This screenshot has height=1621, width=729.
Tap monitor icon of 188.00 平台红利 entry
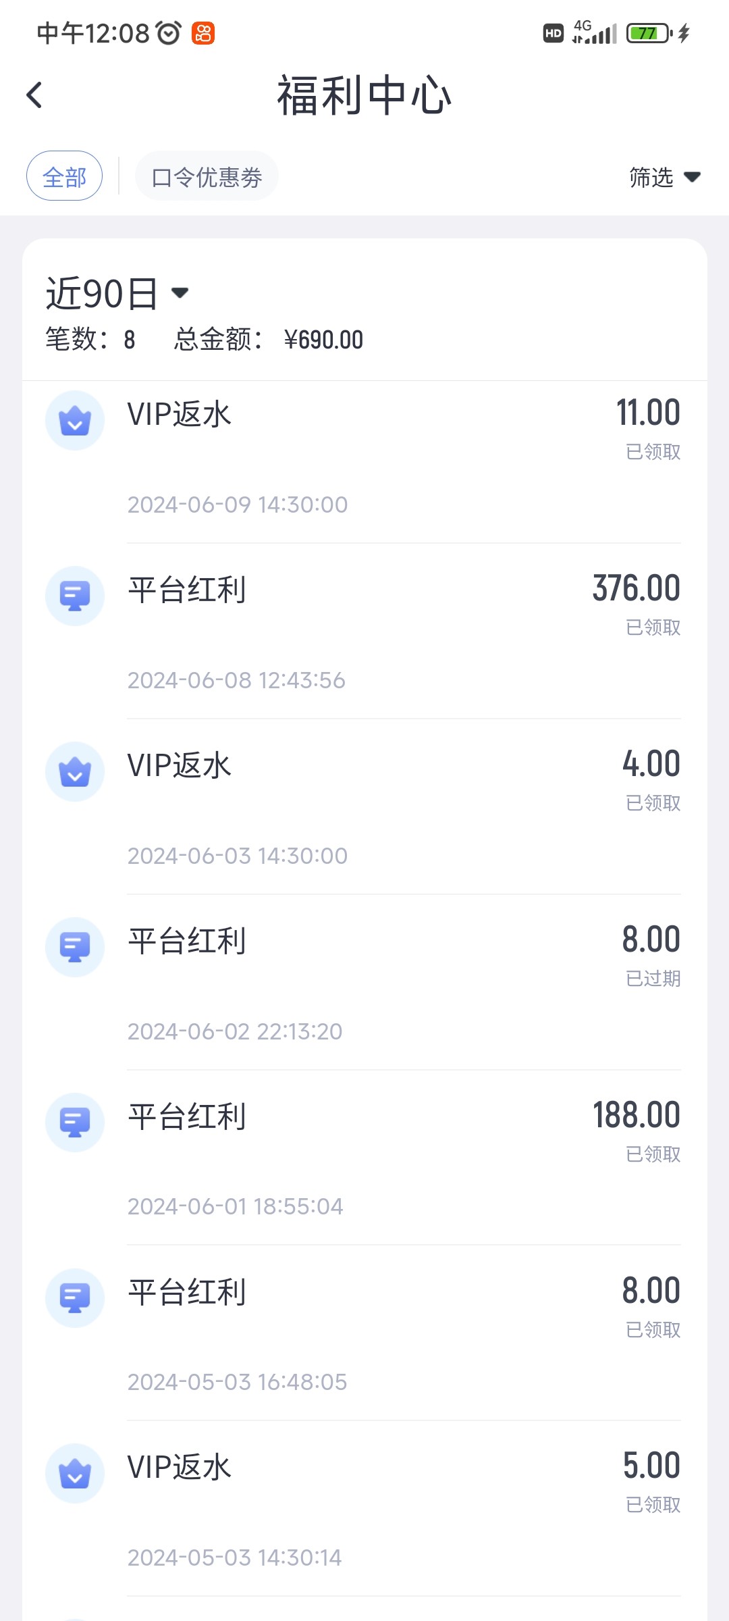(75, 1123)
